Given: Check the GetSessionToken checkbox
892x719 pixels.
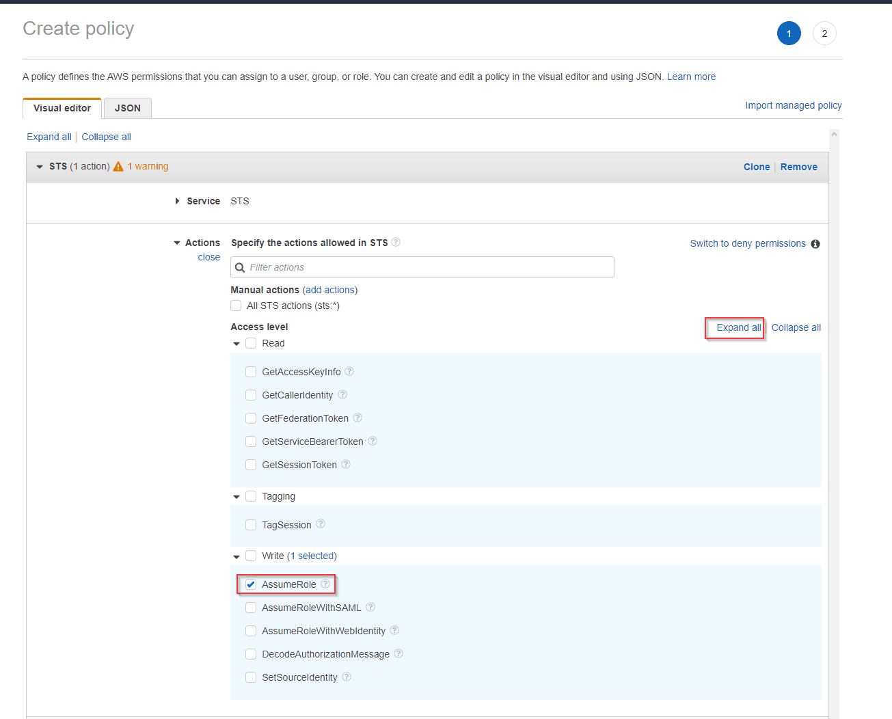Looking at the screenshot, I should pyautogui.click(x=251, y=465).
